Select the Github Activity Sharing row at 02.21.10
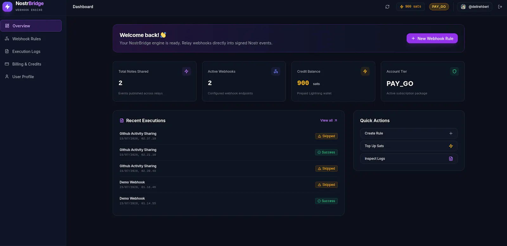Image resolution: width=507 pixels, height=246 pixels. [228, 152]
